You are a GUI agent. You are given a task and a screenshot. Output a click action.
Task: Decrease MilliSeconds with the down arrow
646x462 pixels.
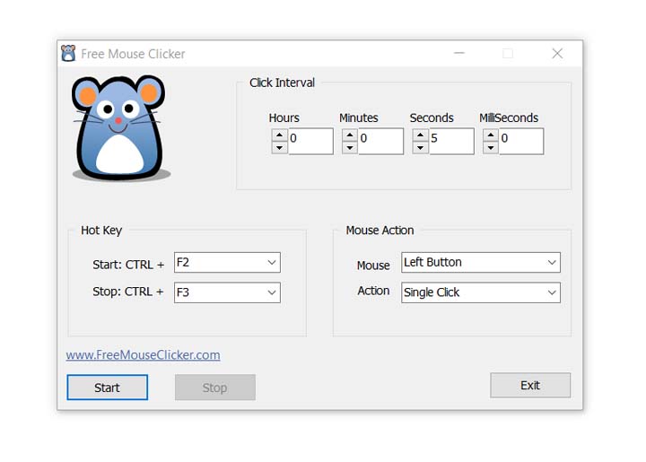click(491, 147)
